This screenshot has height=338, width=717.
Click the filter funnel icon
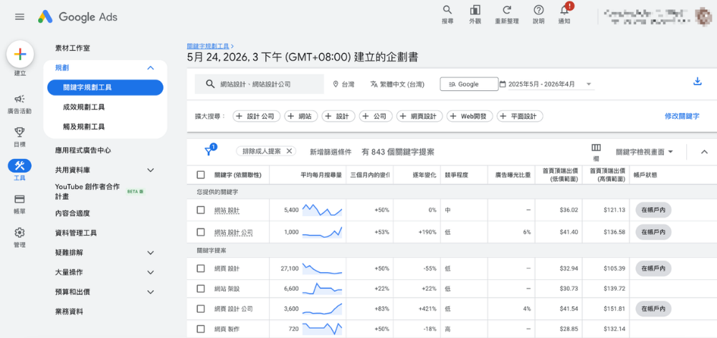point(209,151)
